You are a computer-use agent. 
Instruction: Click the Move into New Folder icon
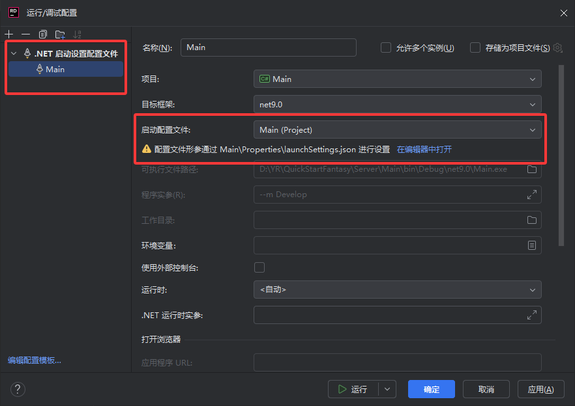(x=60, y=34)
